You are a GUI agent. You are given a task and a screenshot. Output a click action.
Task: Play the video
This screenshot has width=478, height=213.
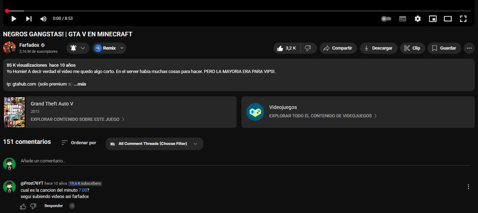(14, 19)
